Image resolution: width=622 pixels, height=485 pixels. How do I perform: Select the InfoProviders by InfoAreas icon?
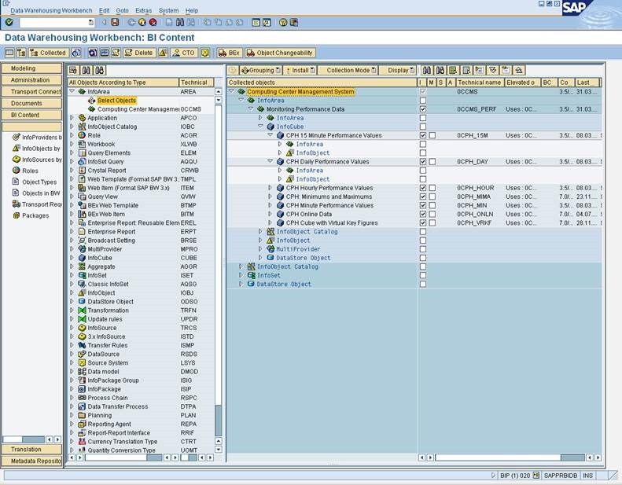[16, 138]
